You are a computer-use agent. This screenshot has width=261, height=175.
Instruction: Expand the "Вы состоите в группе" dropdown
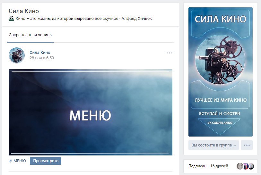pos(213,145)
